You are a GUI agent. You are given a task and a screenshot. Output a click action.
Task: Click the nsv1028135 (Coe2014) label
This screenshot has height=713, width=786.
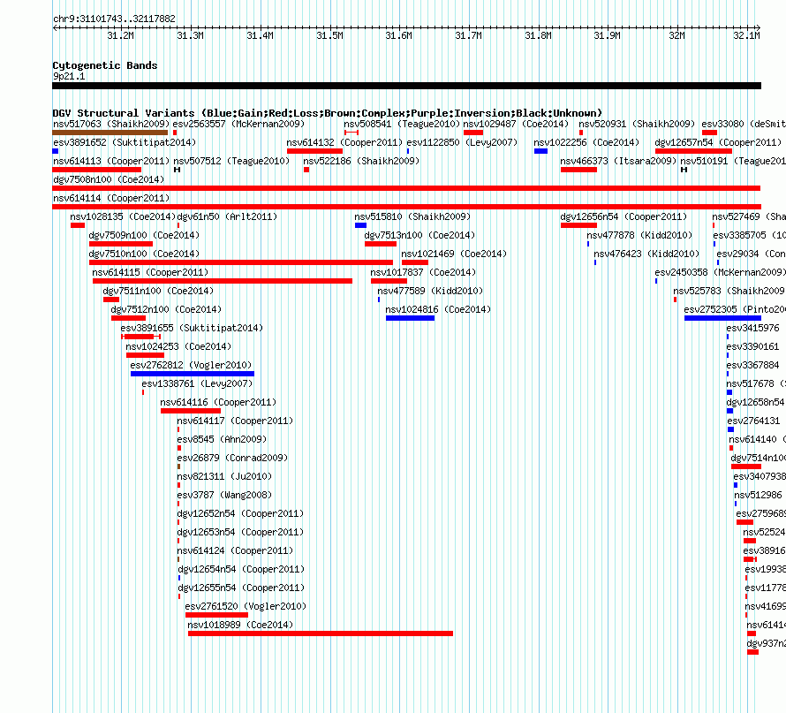coord(123,216)
